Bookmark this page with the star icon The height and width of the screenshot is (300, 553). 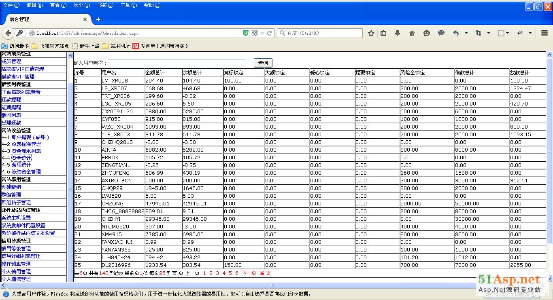point(371,33)
